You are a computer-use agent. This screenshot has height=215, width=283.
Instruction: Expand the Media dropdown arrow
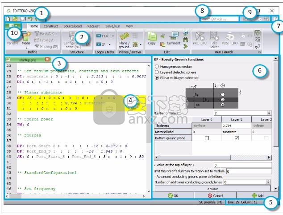tap(26, 48)
